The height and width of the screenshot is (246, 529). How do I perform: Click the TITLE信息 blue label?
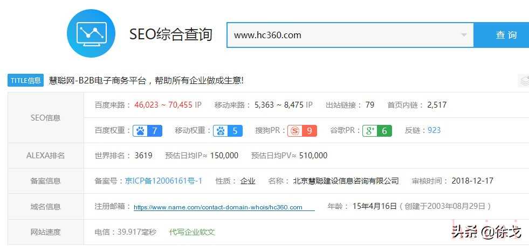point(26,81)
